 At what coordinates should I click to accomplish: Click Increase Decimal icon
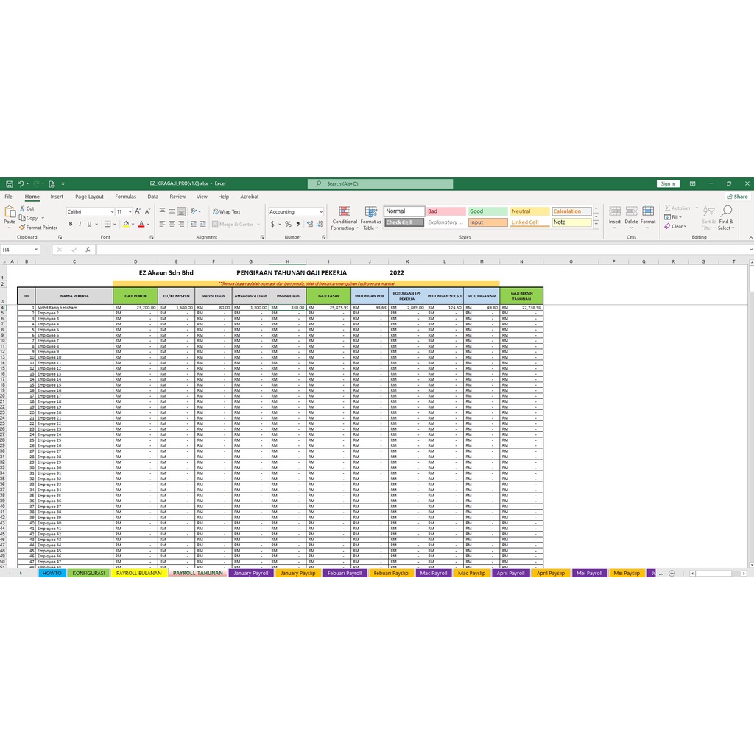(x=310, y=224)
